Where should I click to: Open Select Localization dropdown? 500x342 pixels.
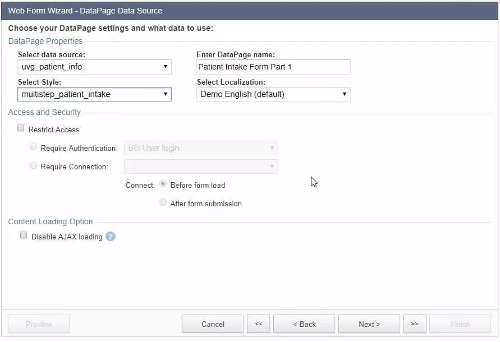[x=273, y=94]
